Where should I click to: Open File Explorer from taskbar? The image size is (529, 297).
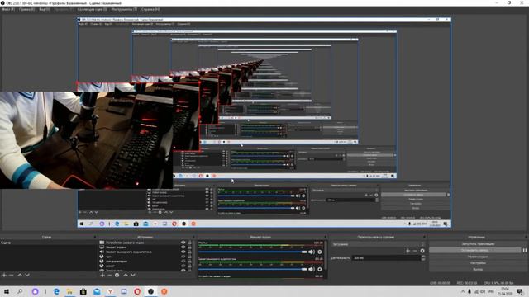click(x=69, y=291)
